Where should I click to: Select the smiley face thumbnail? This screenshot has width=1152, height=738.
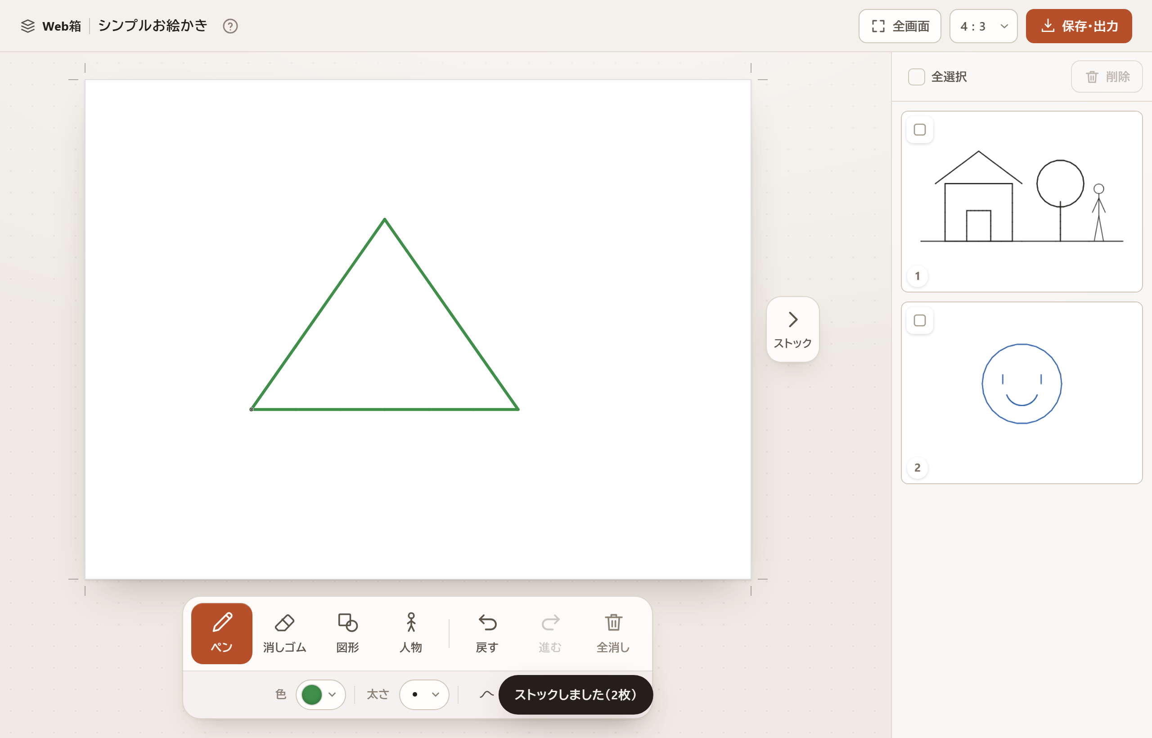coord(1021,392)
